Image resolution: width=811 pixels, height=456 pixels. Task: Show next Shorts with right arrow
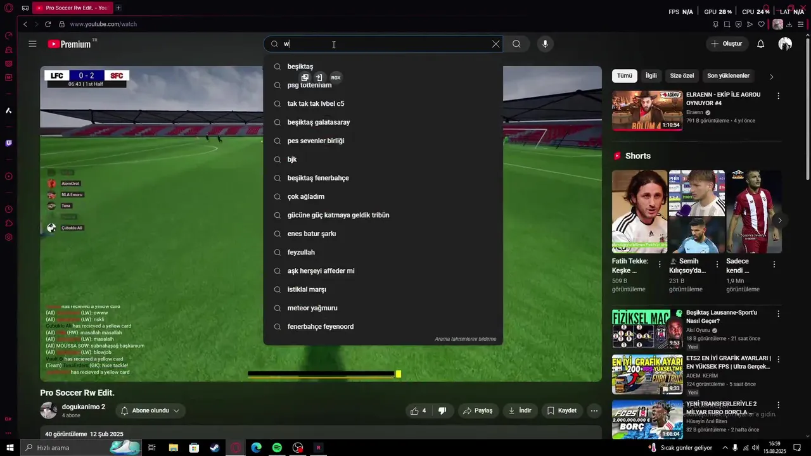[x=779, y=220]
